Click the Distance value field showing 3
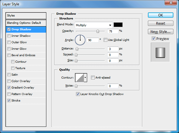The image size is (179, 133). pos(113,49)
